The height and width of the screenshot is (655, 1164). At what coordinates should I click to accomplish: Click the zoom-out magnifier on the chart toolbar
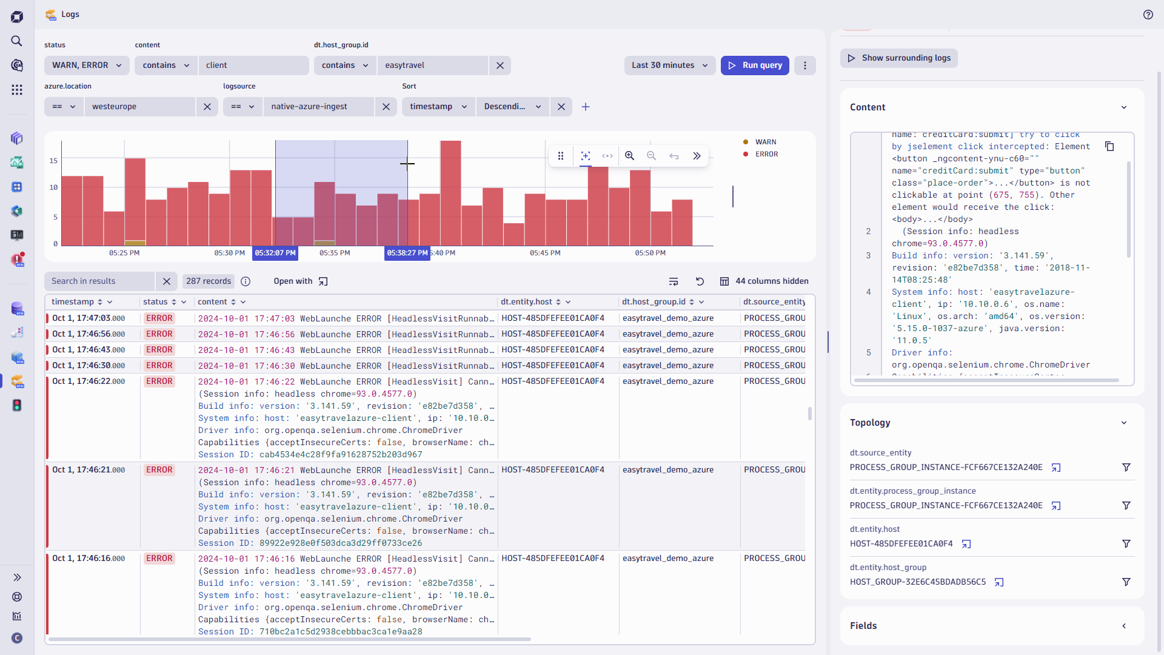click(651, 156)
